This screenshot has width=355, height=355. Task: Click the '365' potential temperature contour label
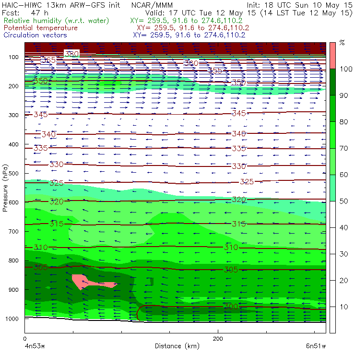49,60
